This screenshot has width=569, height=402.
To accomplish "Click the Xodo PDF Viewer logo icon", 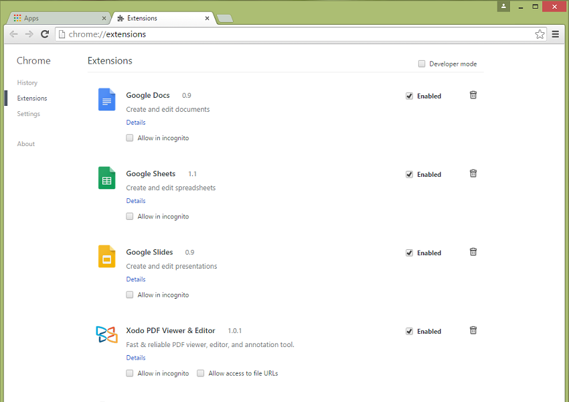I will 106,334.
